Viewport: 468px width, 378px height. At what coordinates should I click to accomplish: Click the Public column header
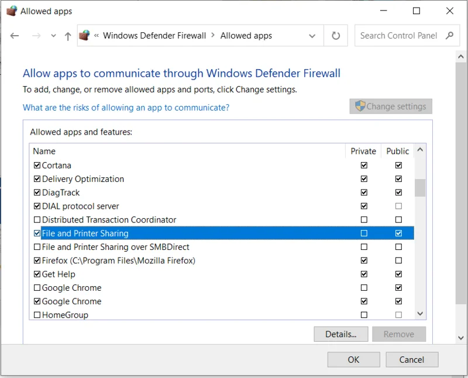click(x=398, y=151)
